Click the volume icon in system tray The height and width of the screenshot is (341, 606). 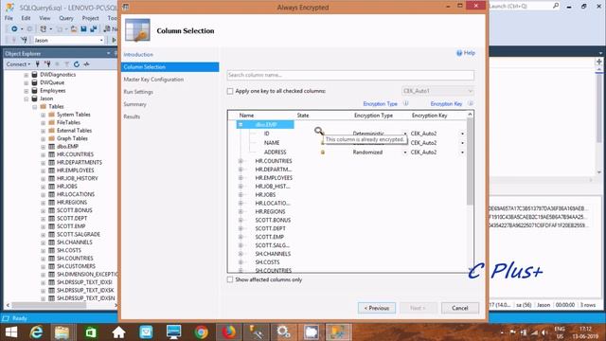tap(544, 332)
